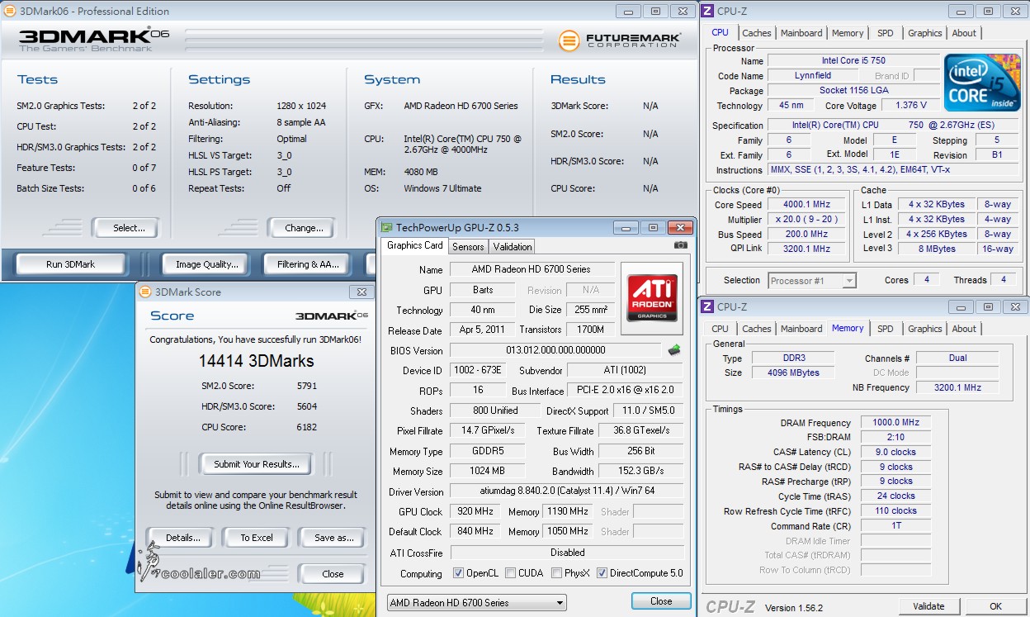Toggle the CUDA checkbox
1030x617 pixels.
point(511,573)
